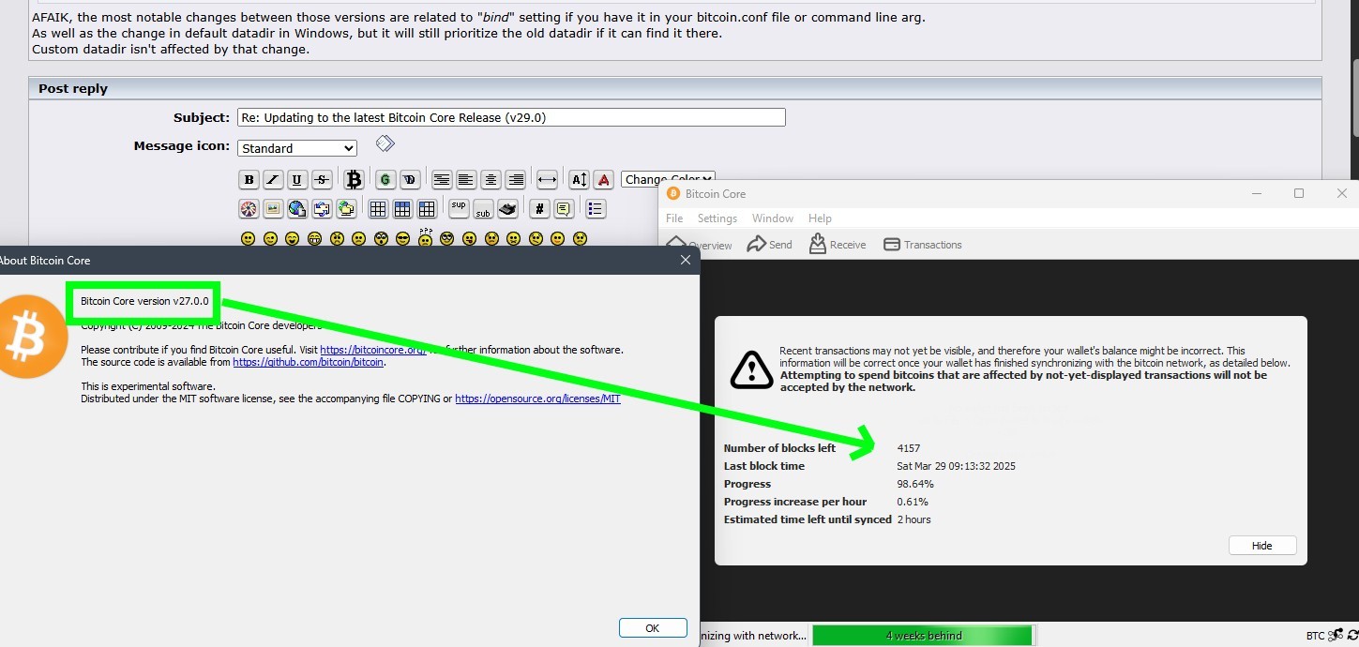Switch to the Receive tab
Image resolution: width=1359 pixels, height=647 pixels.
(838, 245)
